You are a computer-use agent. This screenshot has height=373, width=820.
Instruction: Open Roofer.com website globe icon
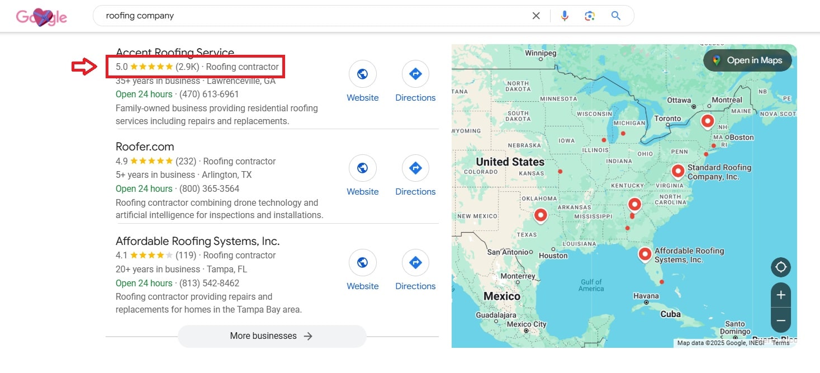point(362,168)
